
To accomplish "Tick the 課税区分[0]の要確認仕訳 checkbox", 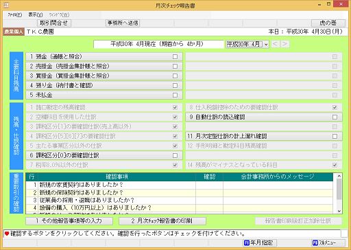I will point(175,155).
